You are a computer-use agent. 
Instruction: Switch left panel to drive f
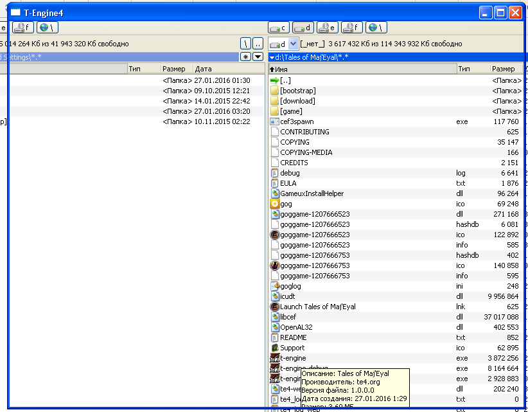pyautogui.click(x=23, y=27)
